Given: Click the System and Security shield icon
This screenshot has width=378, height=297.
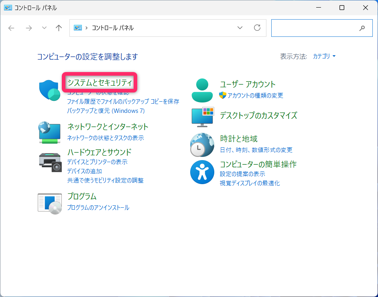Looking at the screenshot, I should point(49,90).
